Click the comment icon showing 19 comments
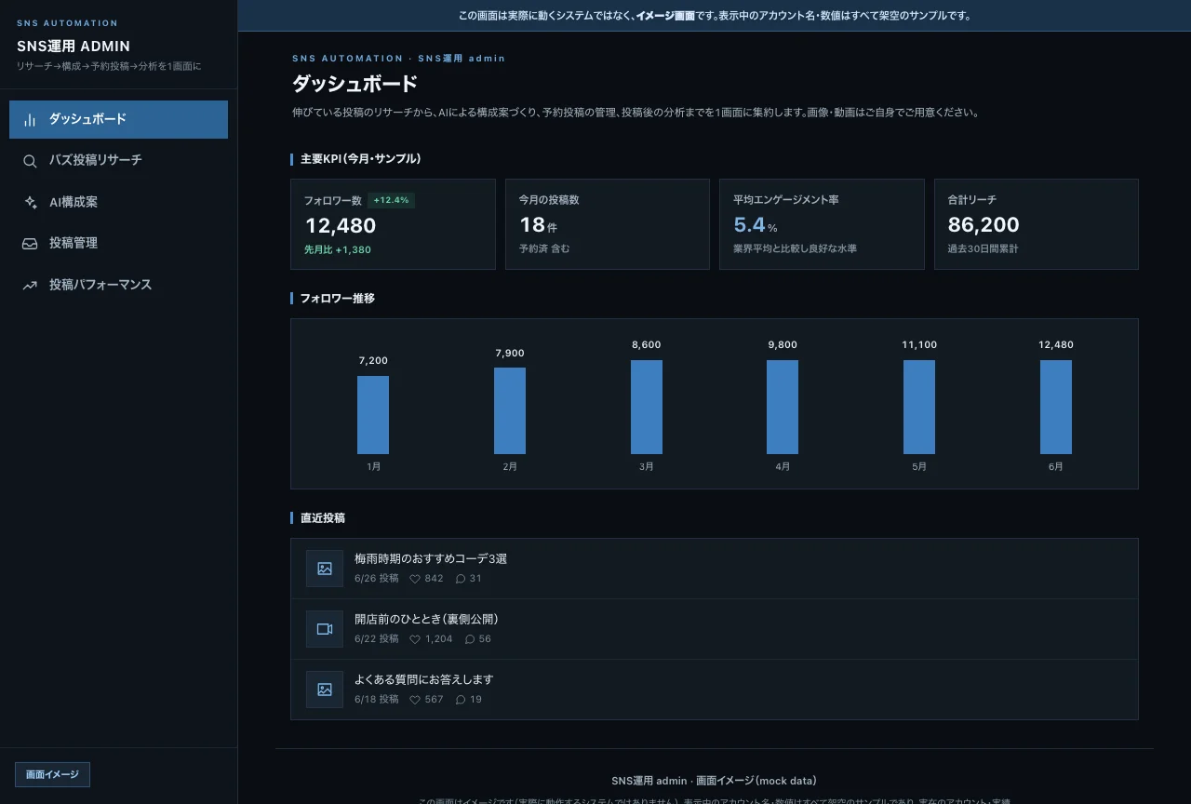 [x=461, y=700]
